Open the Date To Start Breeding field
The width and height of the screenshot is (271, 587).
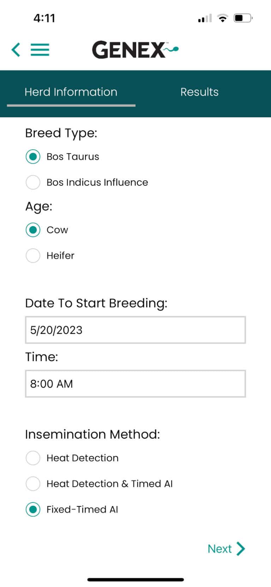135,330
